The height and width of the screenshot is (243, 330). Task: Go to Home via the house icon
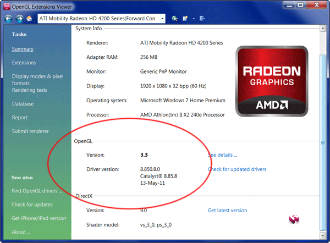[x=29, y=18]
